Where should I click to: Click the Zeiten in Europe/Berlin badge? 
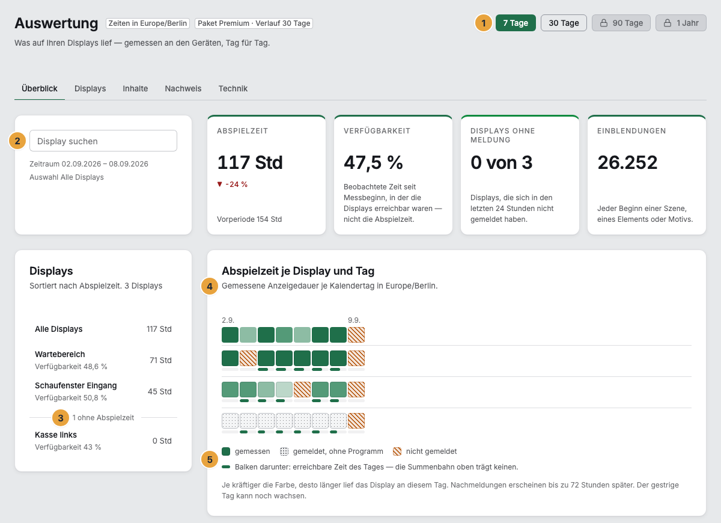point(148,23)
